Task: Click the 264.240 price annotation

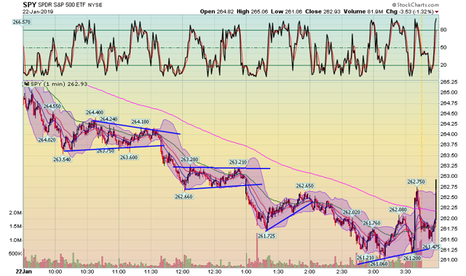Action: (108, 119)
